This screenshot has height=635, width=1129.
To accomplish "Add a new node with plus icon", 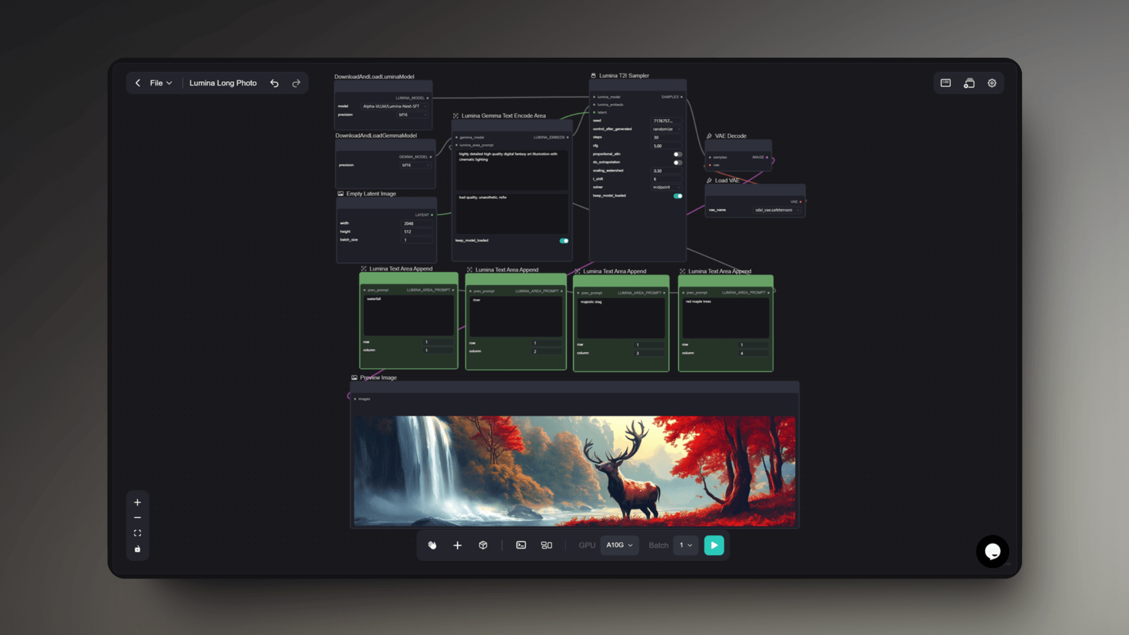I will pyautogui.click(x=457, y=545).
